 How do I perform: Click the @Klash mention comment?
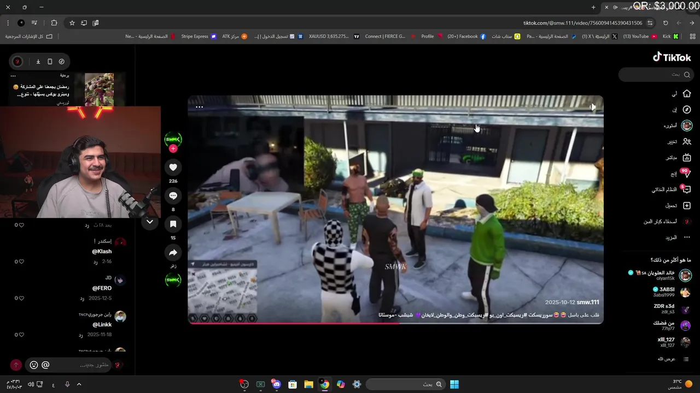(102, 252)
